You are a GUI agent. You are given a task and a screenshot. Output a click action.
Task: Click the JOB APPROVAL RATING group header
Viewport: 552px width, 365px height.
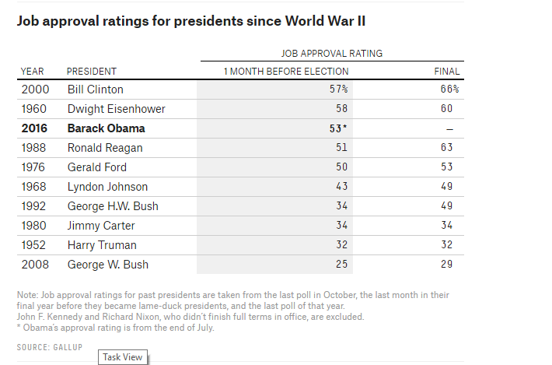click(331, 54)
